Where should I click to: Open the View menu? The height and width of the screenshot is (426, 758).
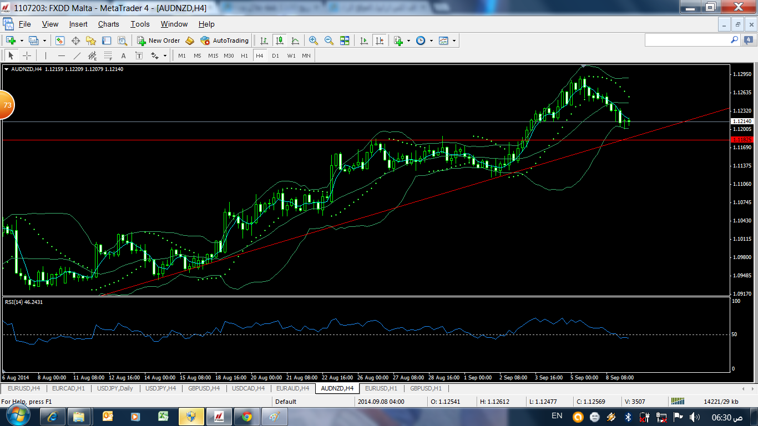tap(50, 24)
